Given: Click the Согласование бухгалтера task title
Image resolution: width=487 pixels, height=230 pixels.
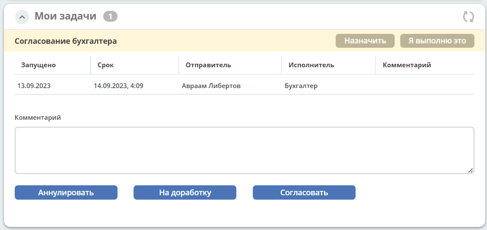Looking at the screenshot, I should click(65, 41).
